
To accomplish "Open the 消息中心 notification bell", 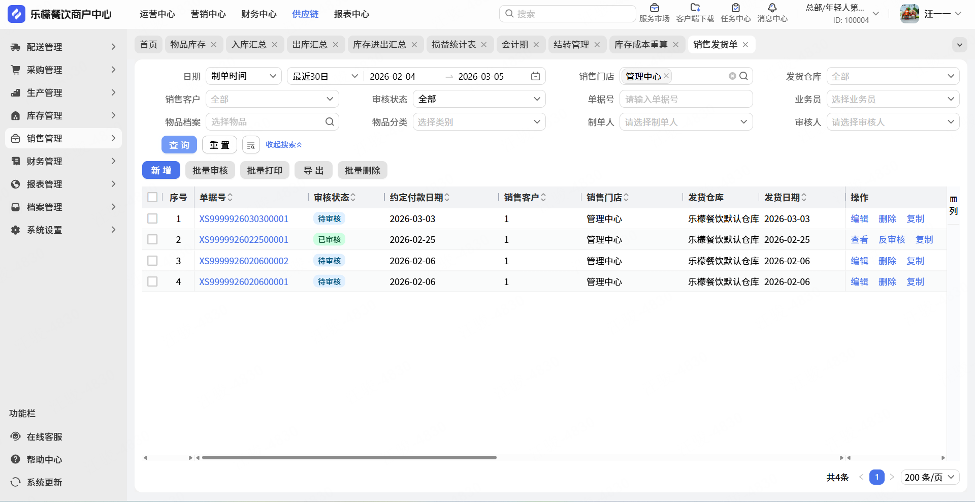I will click(x=772, y=9).
